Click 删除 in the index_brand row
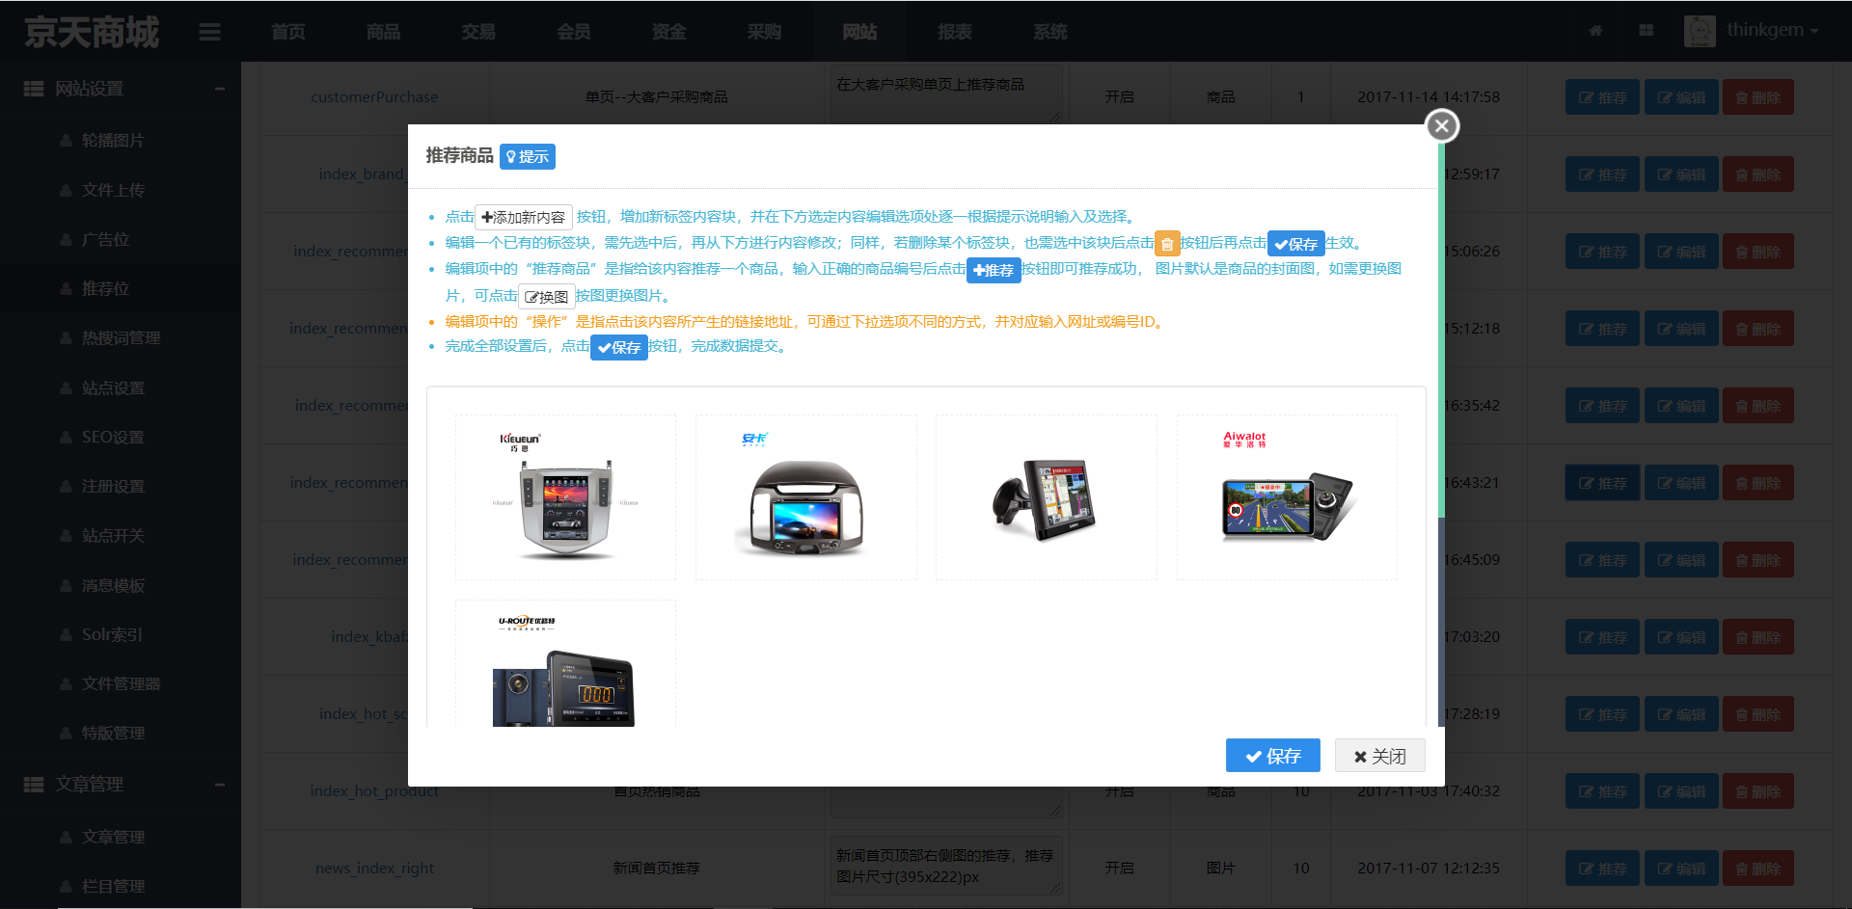This screenshot has height=909, width=1852. (x=1758, y=174)
